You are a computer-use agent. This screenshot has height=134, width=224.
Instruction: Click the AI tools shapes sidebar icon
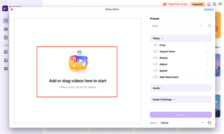[x=6, y=52]
